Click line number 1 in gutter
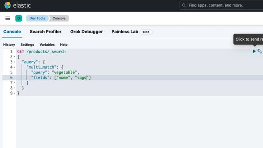 pyautogui.click(x=11, y=51)
